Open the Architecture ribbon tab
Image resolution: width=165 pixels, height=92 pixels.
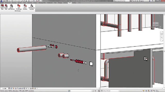pyautogui.click(x=7, y=3)
